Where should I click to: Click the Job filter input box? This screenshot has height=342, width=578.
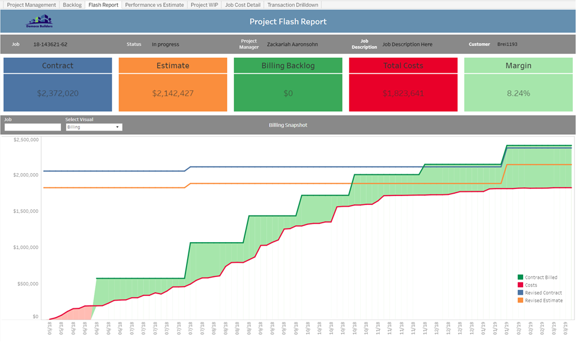32,126
